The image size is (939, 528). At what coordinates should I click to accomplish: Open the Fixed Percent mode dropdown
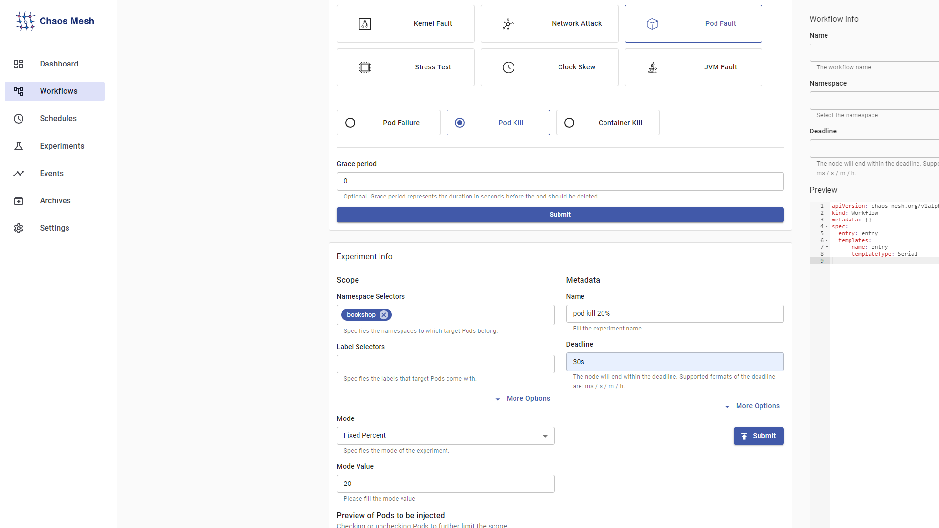coord(445,436)
